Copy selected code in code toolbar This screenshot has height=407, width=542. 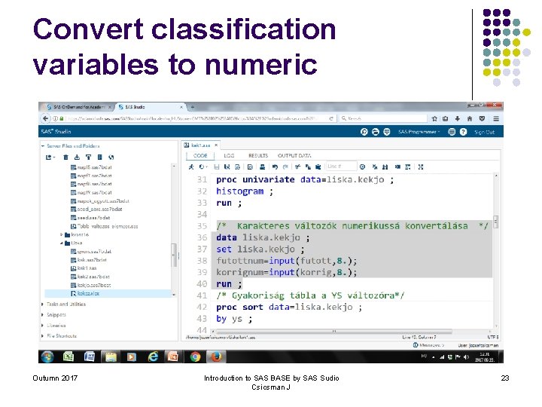(x=308, y=167)
